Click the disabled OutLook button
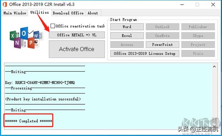 coord(163,27)
